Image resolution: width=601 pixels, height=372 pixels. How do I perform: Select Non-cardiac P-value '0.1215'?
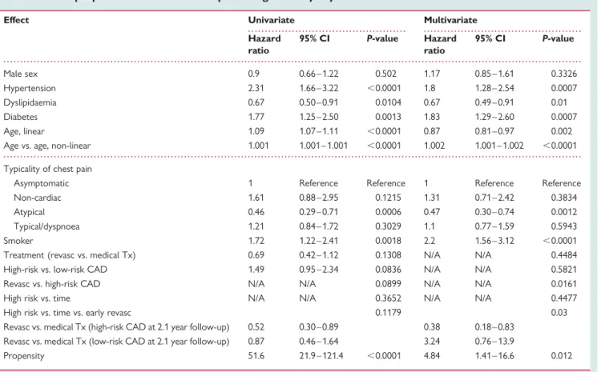coord(389,198)
